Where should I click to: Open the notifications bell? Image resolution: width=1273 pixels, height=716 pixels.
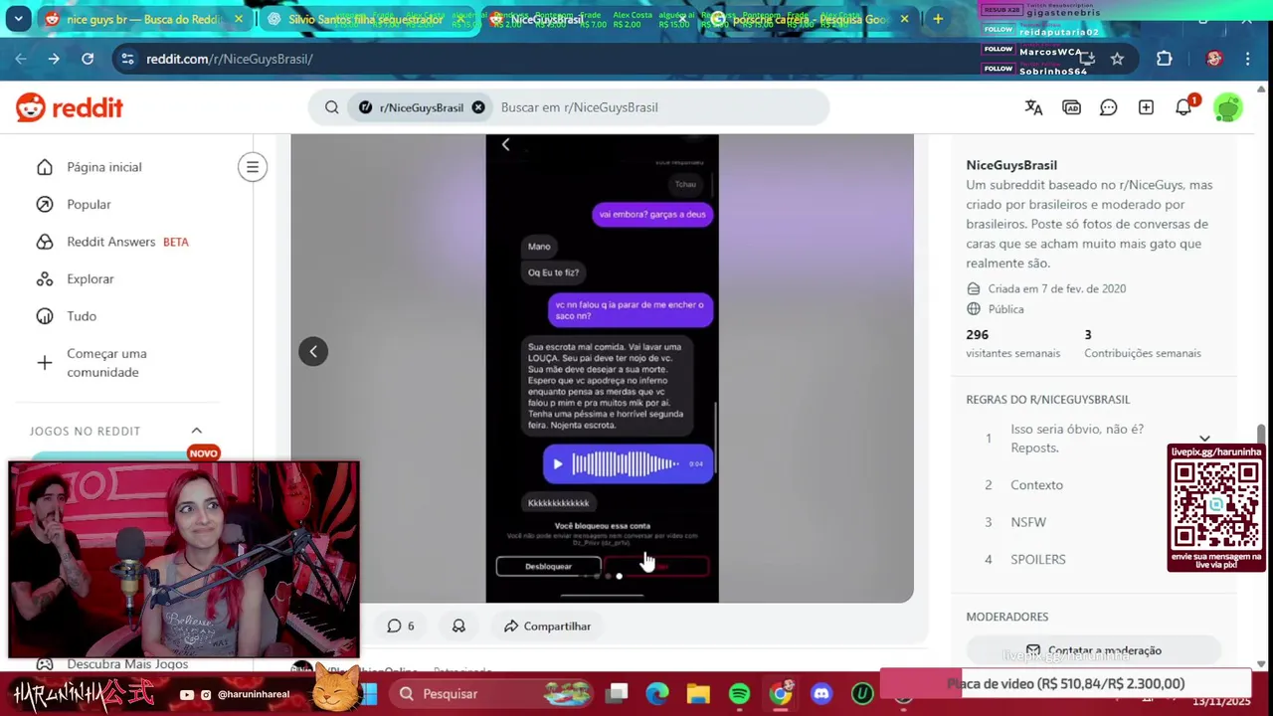tap(1183, 107)
